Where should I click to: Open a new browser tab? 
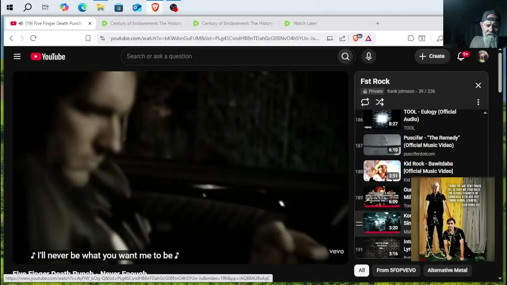(377, 23)
